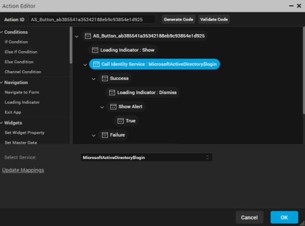Open the Update Mappings link
This screenshot has width=305, height=226.
23,170
